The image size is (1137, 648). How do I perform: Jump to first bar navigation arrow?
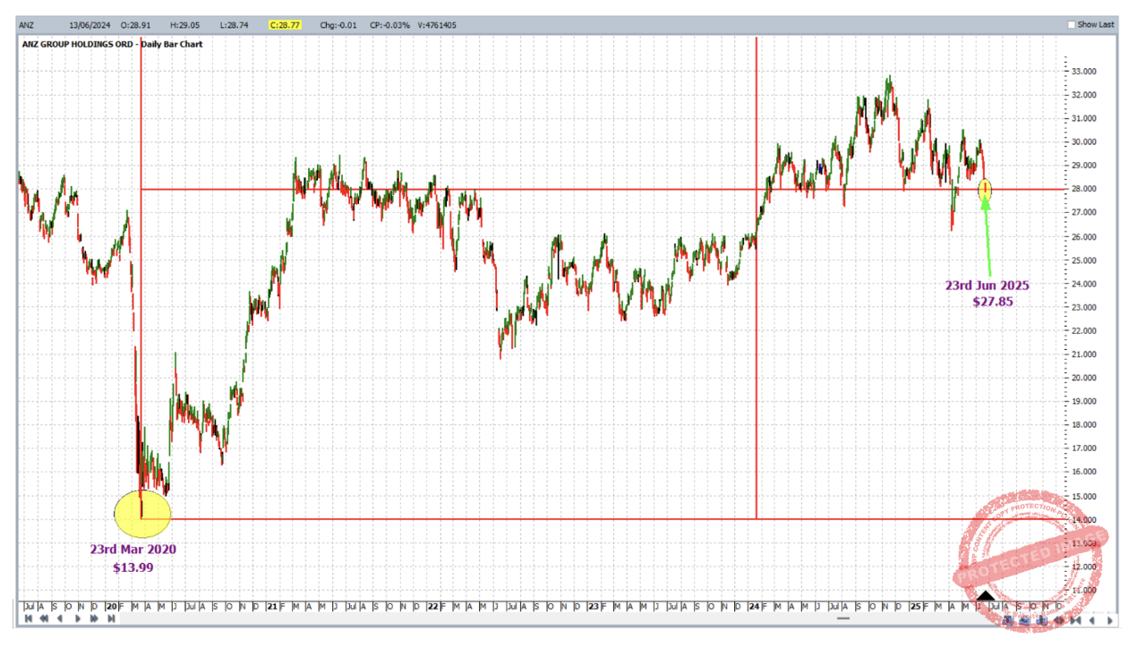point(28,618)
